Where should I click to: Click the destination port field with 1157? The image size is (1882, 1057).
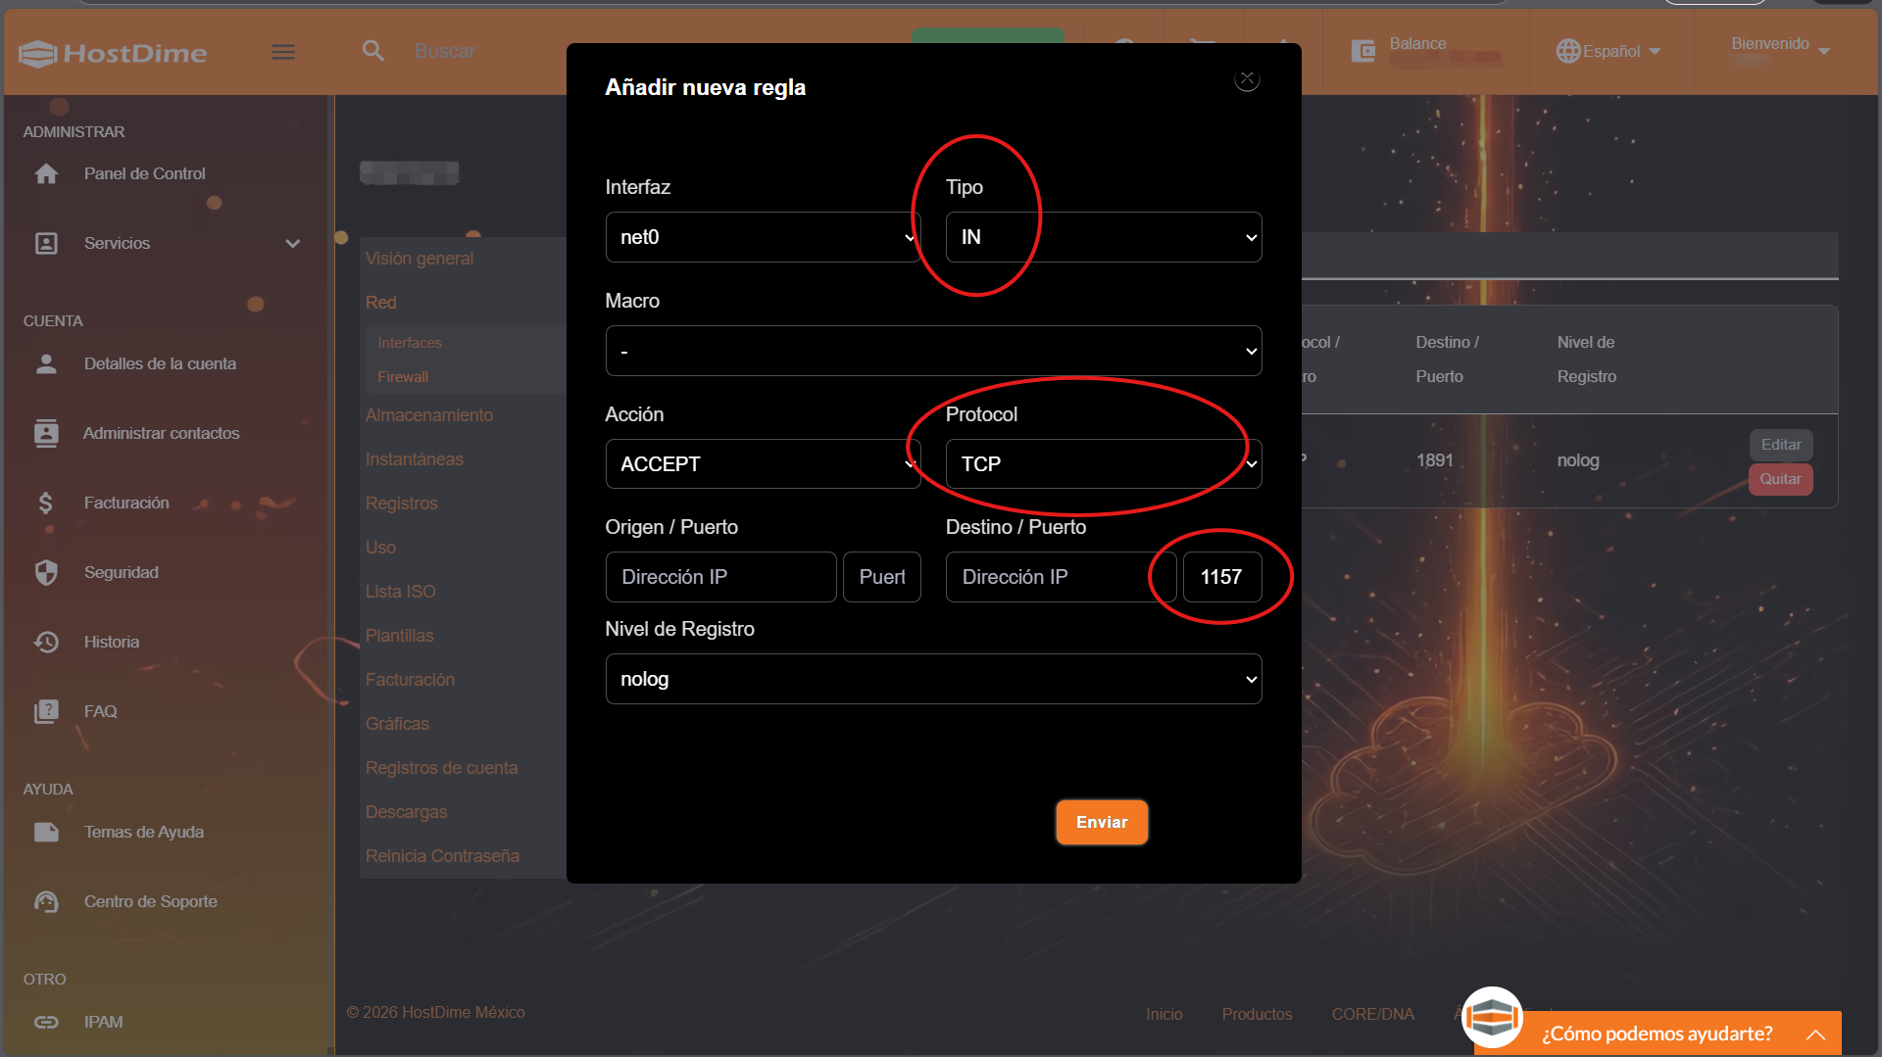[x=1221, y=577]
